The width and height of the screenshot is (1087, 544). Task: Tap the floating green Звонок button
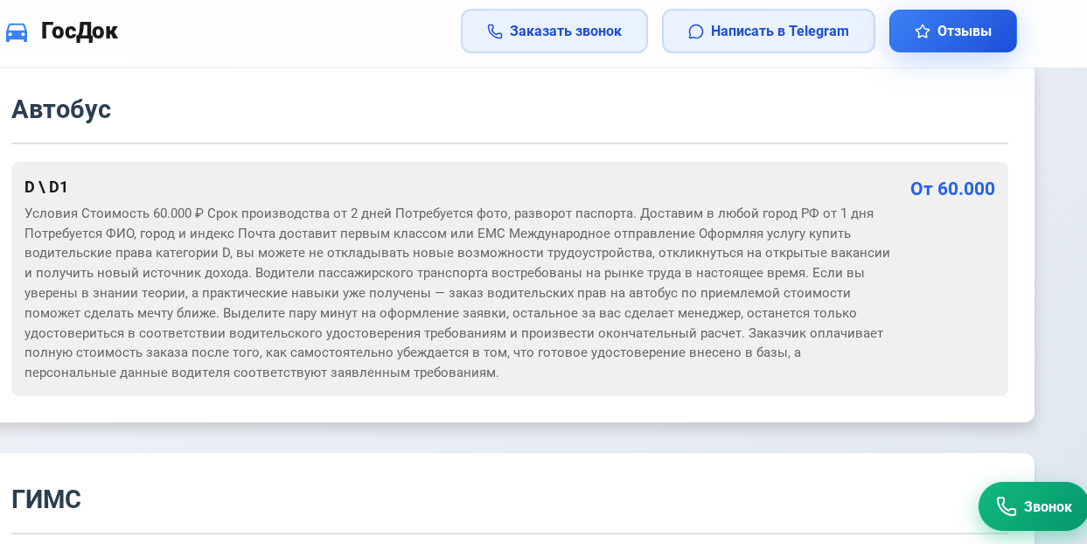pyautogui.click(x=1033, y=506)
